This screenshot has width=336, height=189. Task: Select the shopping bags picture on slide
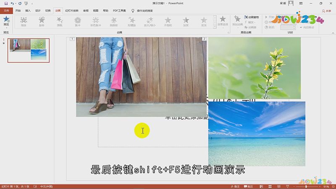click(141, 77)
